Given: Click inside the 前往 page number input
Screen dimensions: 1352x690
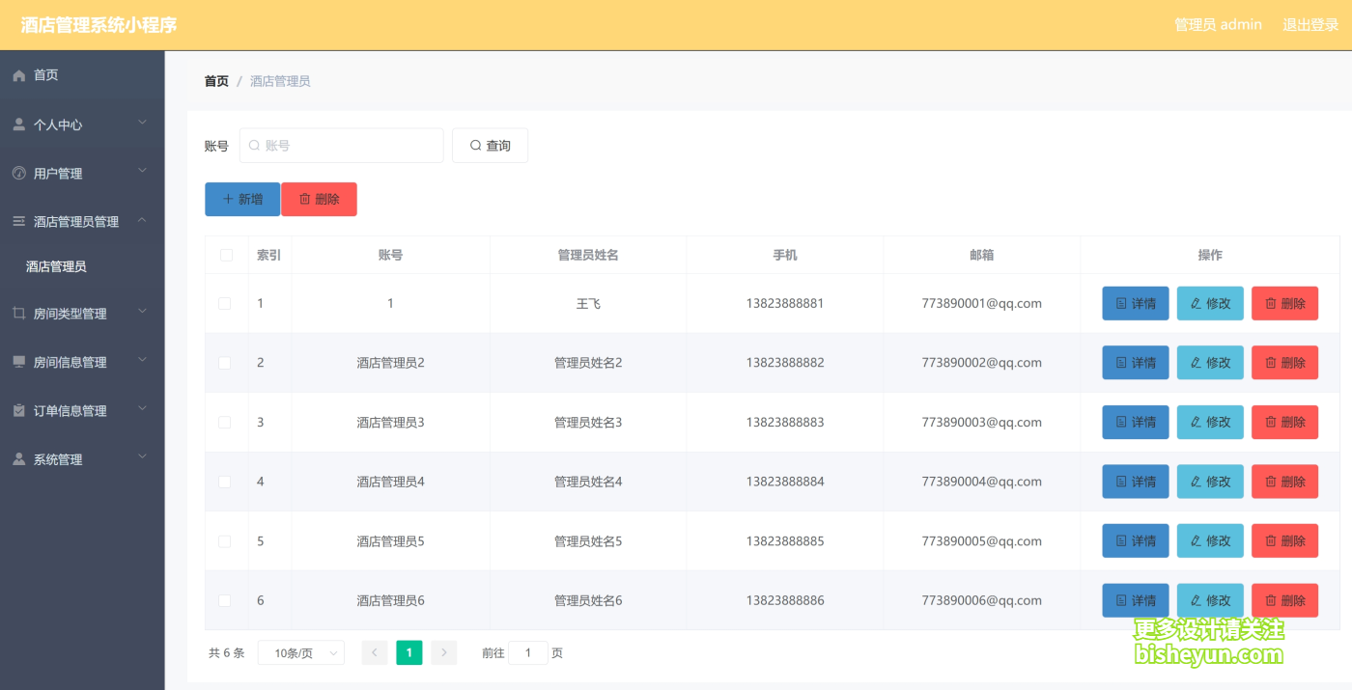Looking at the screenshot, I should click(528, 652).
